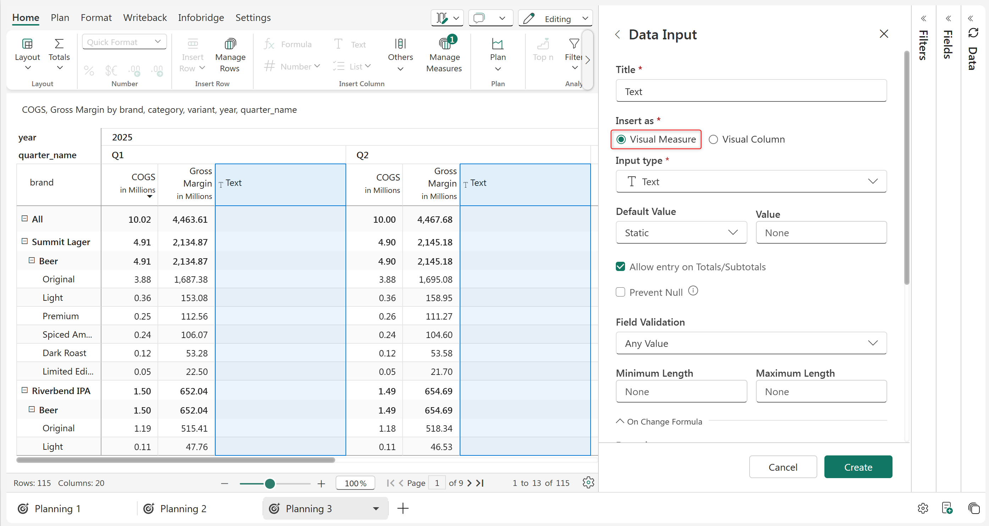Open the Input type dropdown
The width and height of the screenshot is (989, 526).
click(751, 182)
